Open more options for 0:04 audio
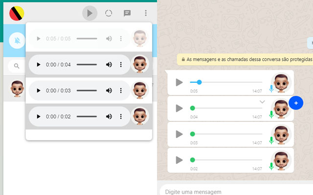 [121, 64]
